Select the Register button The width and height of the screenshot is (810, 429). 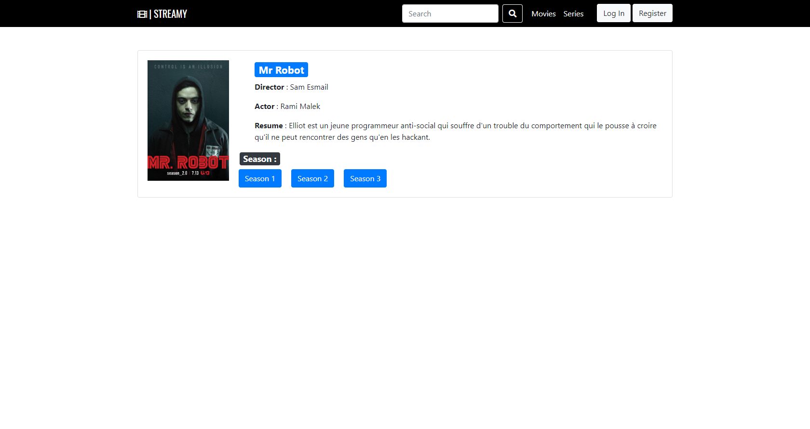coord(652,13)
